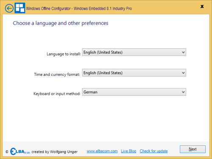Click the Check for update link
This screenshot has width=212, height=159.
click(x=153, y=151)
